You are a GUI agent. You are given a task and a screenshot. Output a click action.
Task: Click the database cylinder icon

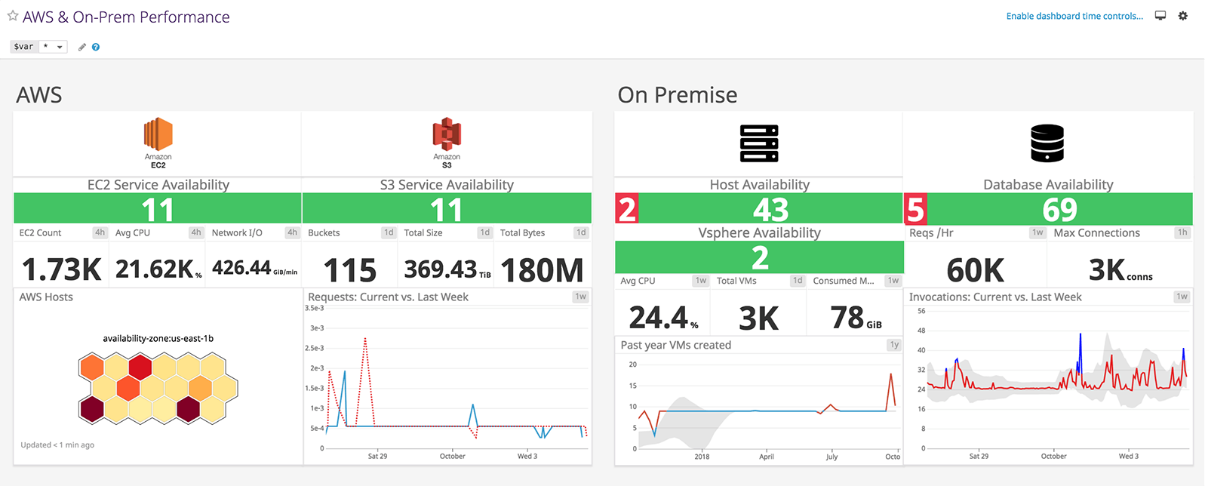pos(1047,143)
